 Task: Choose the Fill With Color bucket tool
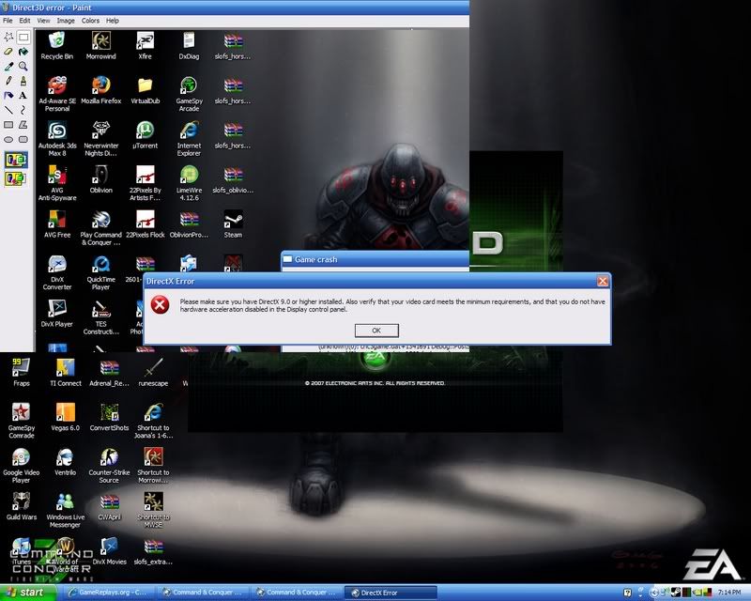click(23, 52)
